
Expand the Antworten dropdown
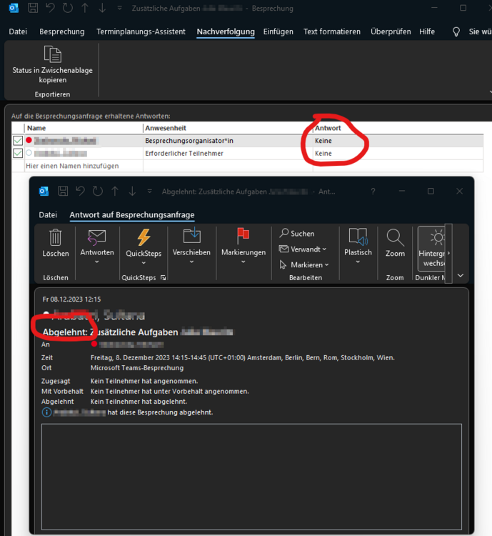(x=97, y=262)
